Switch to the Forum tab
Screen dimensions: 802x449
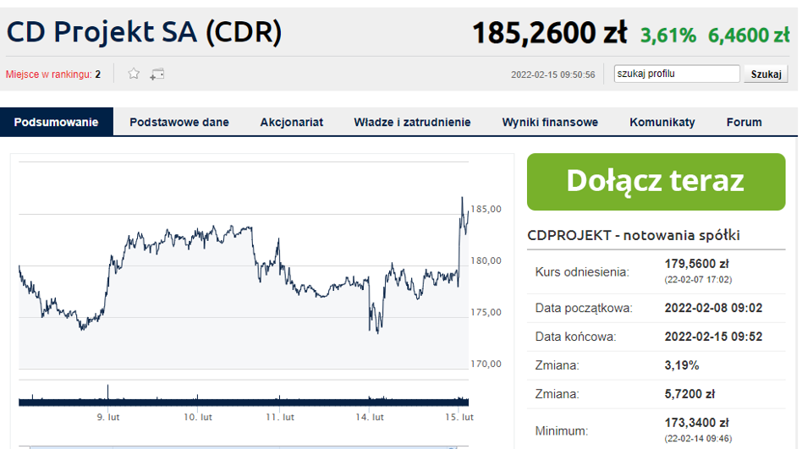click(x=744, y=122)
